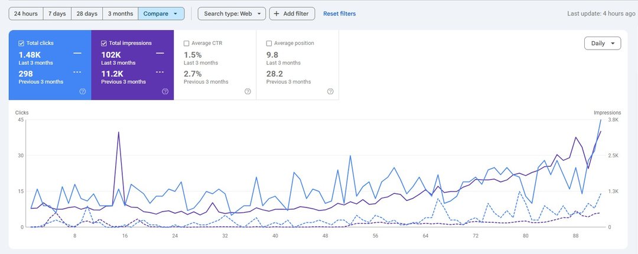Choose the 3 months date range
This screenshot has height=254, width=638.
[x=120, y=14]
